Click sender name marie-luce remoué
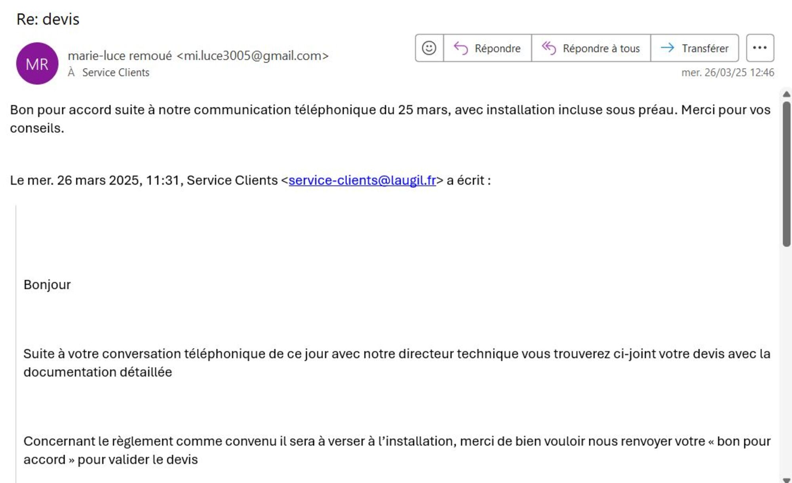The height and width of the screenshot is (483, 792). [x=120, y=56]
